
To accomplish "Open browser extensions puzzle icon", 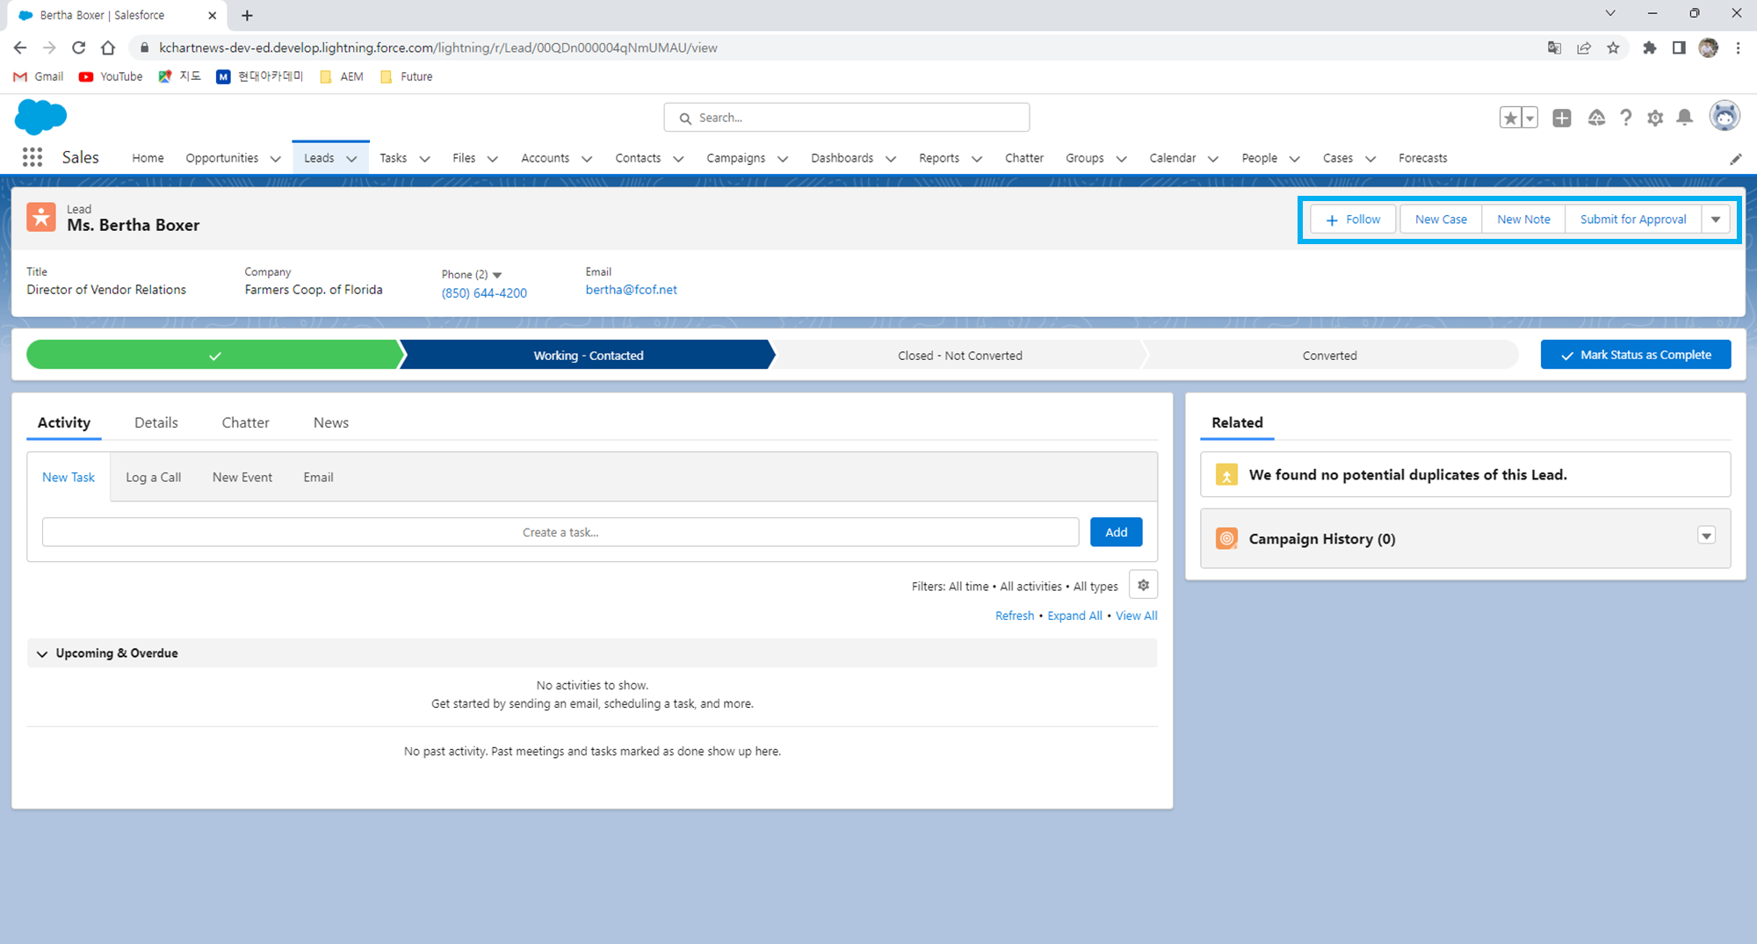I will [1650, 48].
